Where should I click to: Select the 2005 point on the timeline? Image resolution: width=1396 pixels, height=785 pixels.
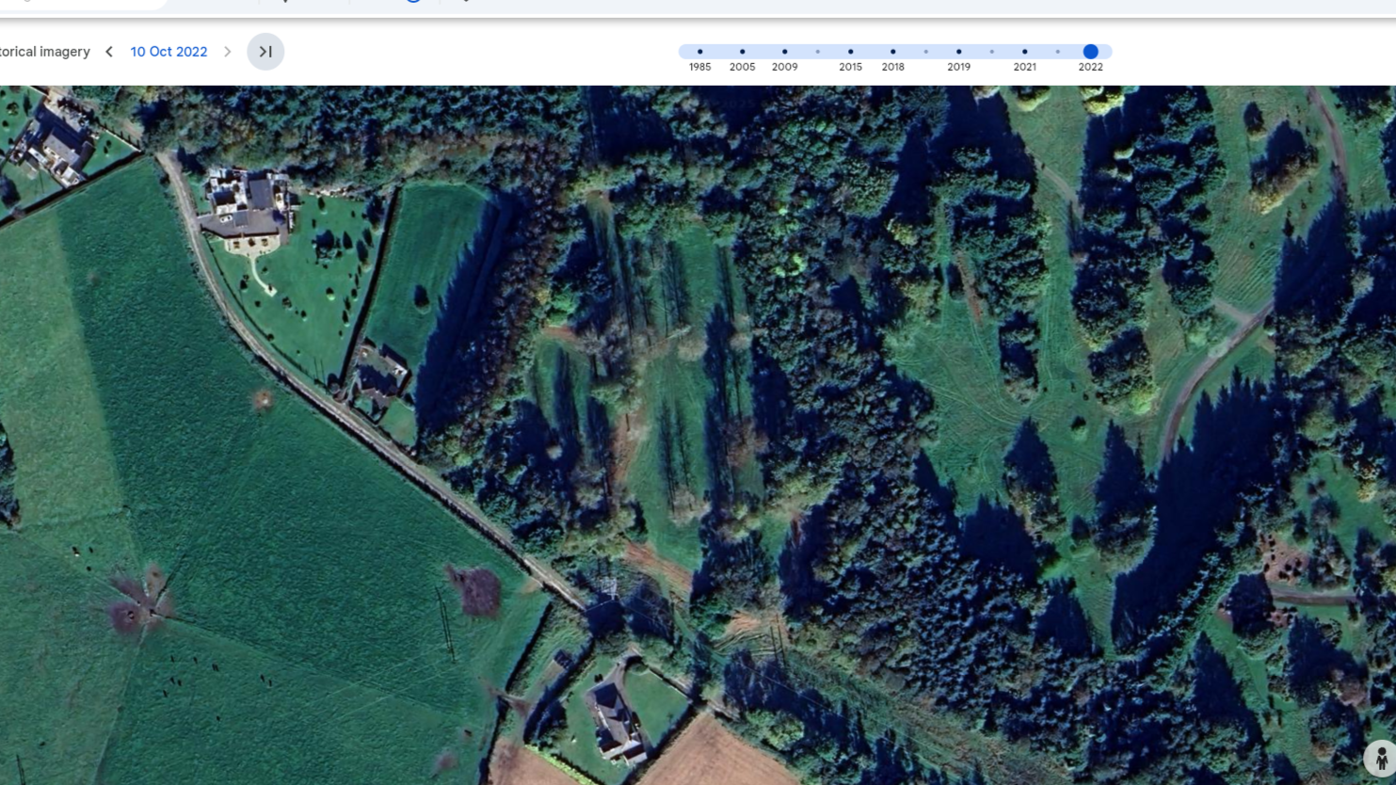click(742, 52)
